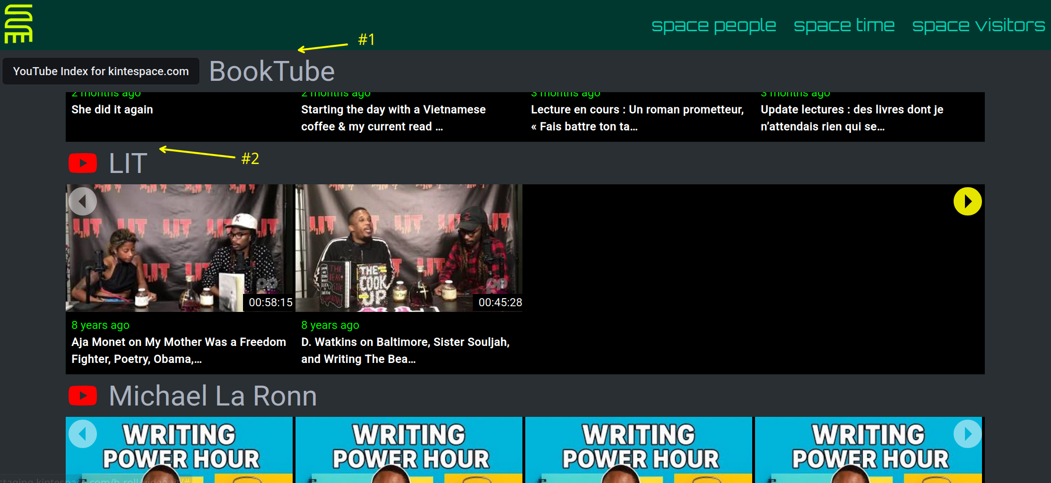Open the space people menu
Screen dimensions: 1051x483
click(x=713, y=26)
